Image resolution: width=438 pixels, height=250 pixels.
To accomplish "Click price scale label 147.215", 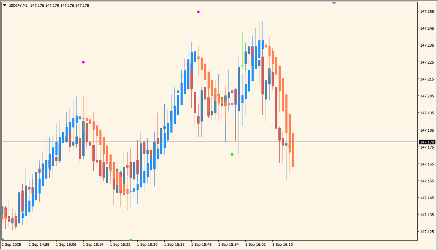I will click(427, 79).
